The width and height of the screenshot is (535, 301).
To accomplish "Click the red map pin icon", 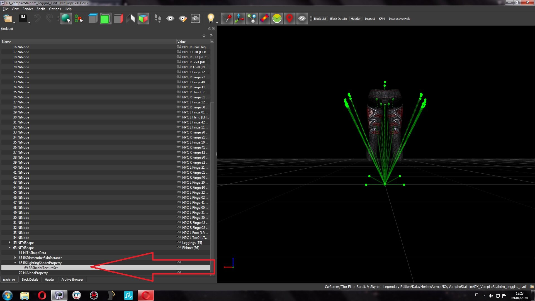I will coord(290,19).
